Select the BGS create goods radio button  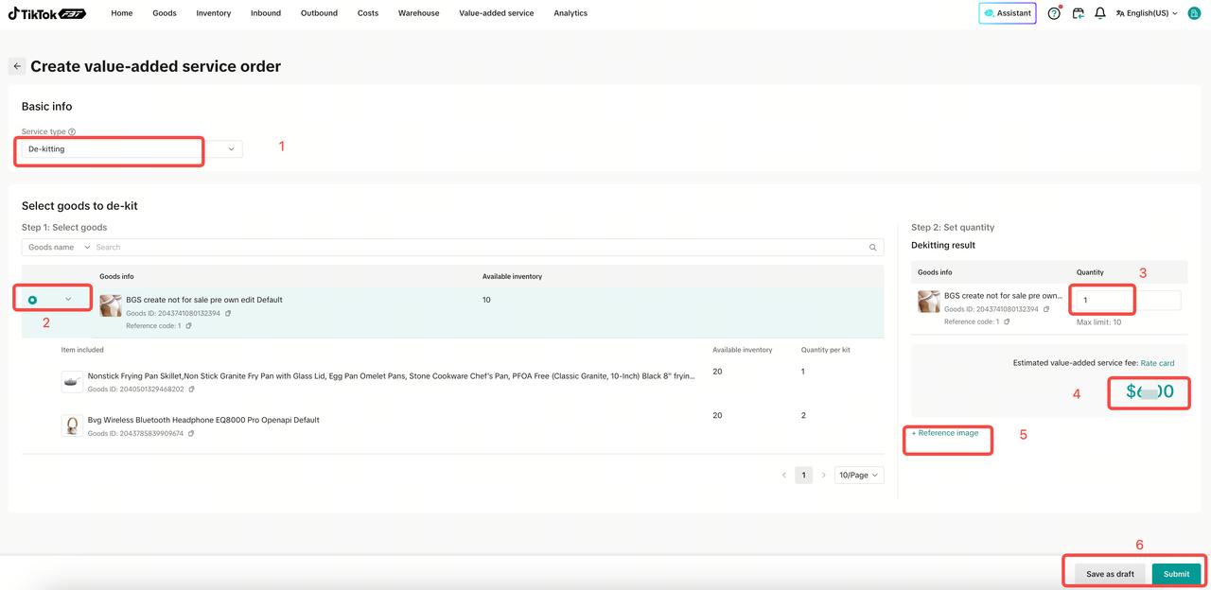(32, 300)
